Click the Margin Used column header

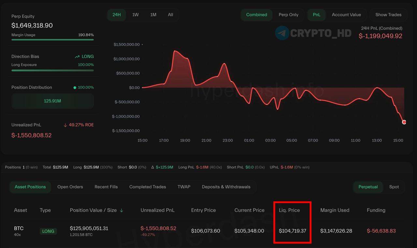pyautogui.click(x=335, y=210)
